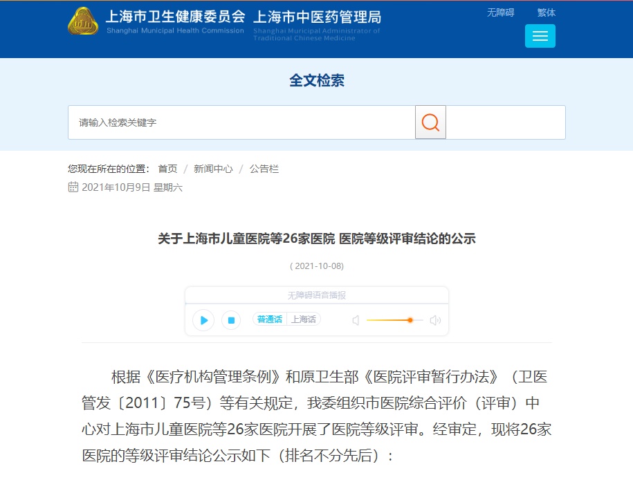Open 公告栏 breadcrumb link

(264, 169)
